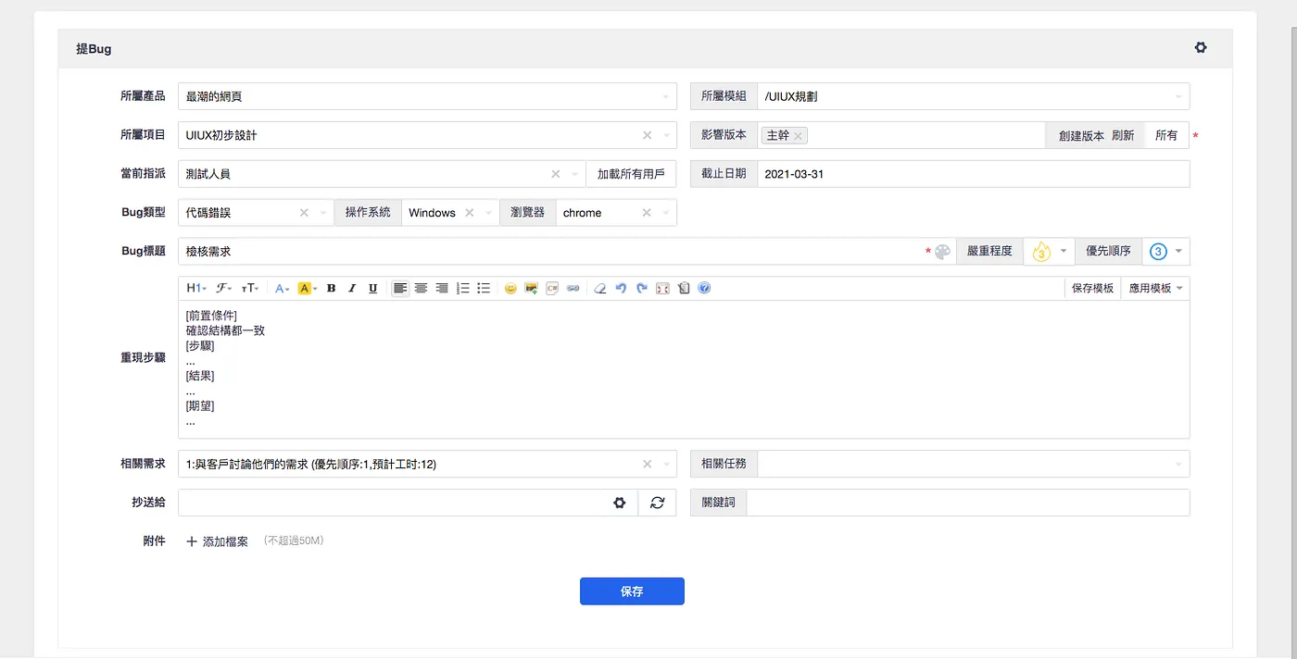The image size is (1297, 659).
Task: Insert bulleted list
Action: (484, 289)
